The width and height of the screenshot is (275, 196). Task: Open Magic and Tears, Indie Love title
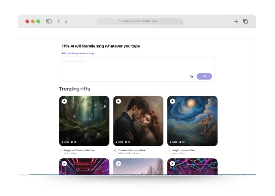(x=79, y=150)
